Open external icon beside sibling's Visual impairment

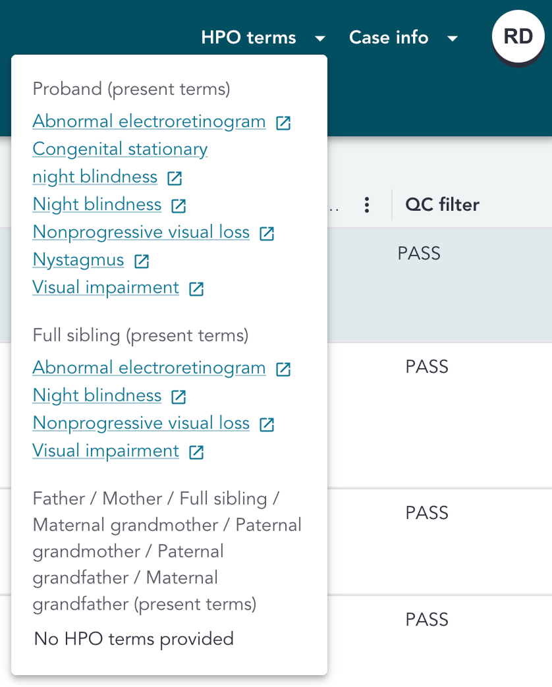tap(196, 452)
